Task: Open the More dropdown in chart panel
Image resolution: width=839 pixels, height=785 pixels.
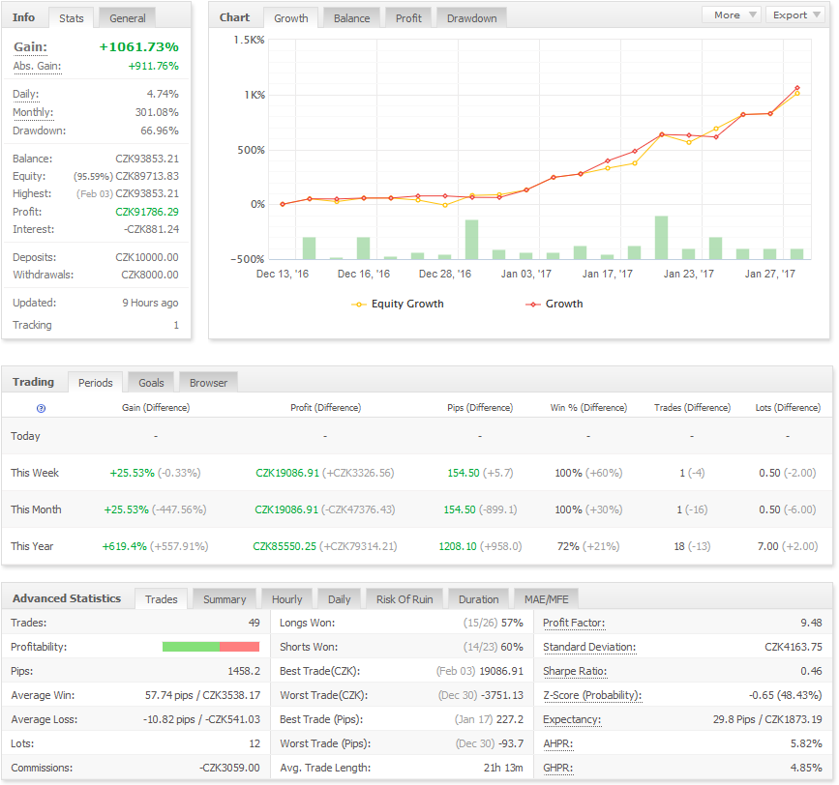Action: point(733,15)
